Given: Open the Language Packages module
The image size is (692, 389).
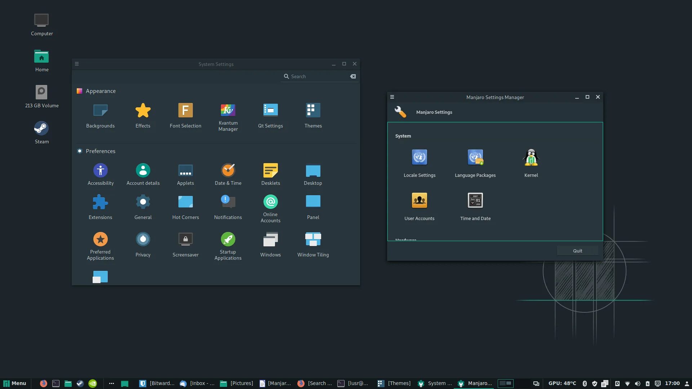Looking at the screenshot, I should (x=475, y=158).
